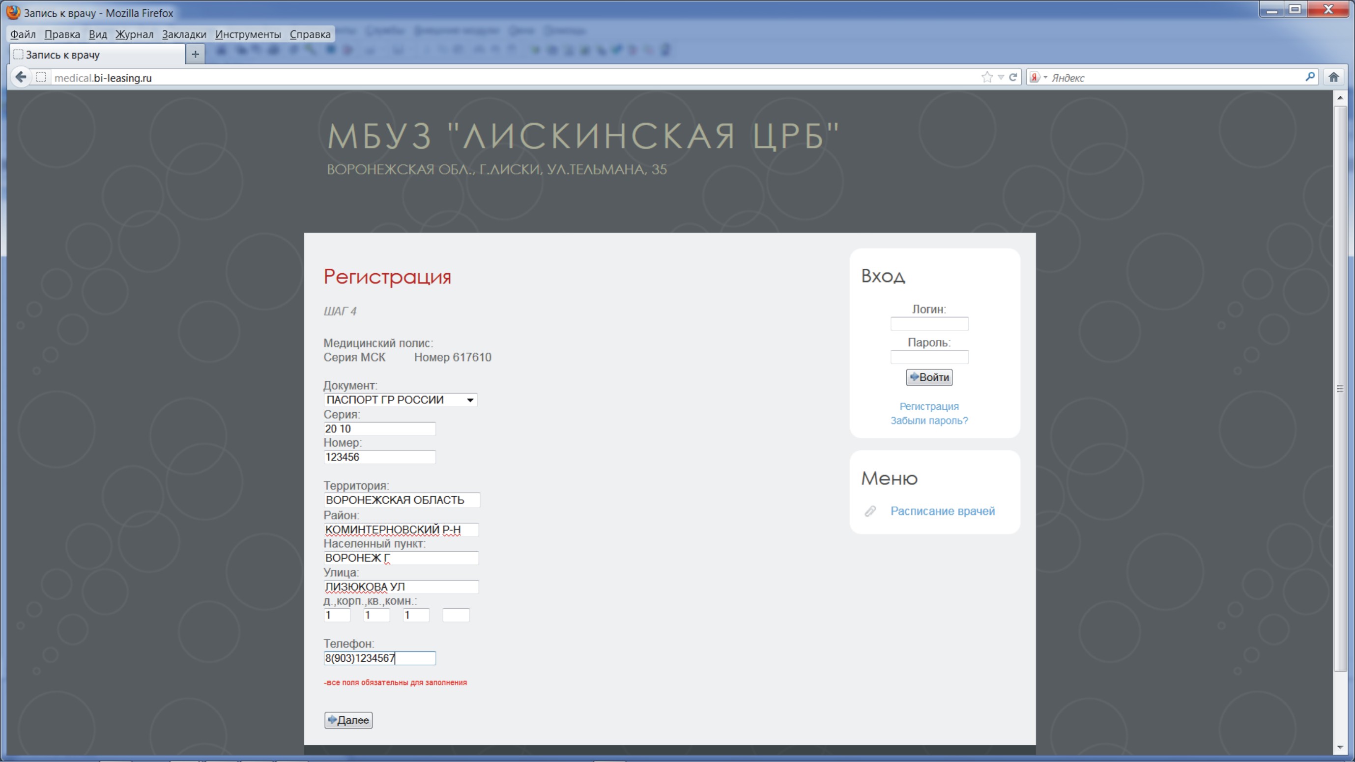The width and height of the screenshot is (1355, 762).
Task: Open the Файл menu
Action: 23,34
